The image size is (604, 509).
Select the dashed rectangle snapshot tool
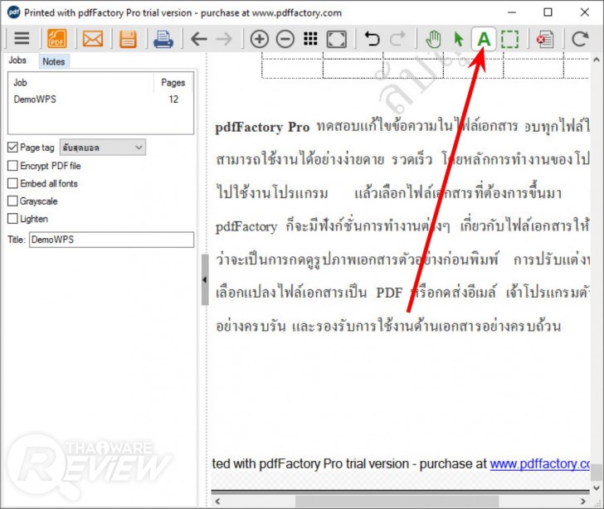click(509, 39)
